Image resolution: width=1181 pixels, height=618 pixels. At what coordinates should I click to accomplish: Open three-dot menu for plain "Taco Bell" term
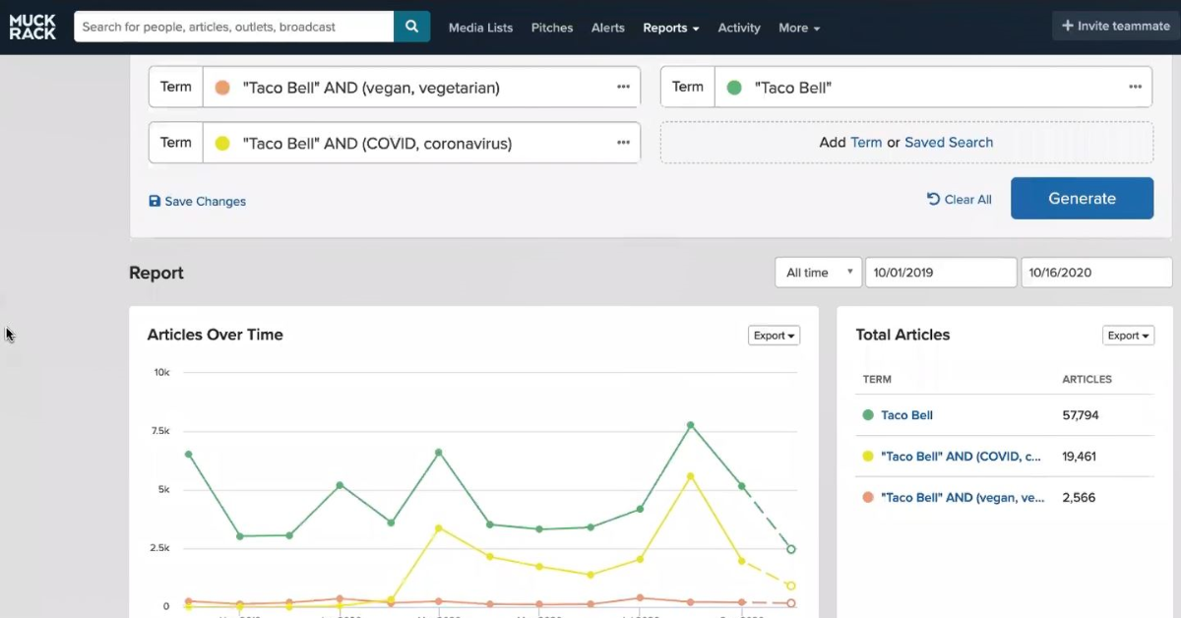point(1135,88)
